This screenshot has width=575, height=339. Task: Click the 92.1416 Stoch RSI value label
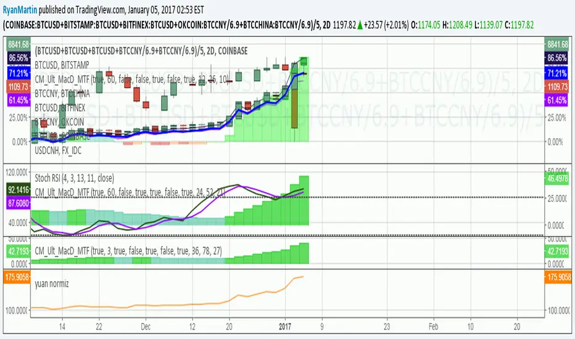19,189
